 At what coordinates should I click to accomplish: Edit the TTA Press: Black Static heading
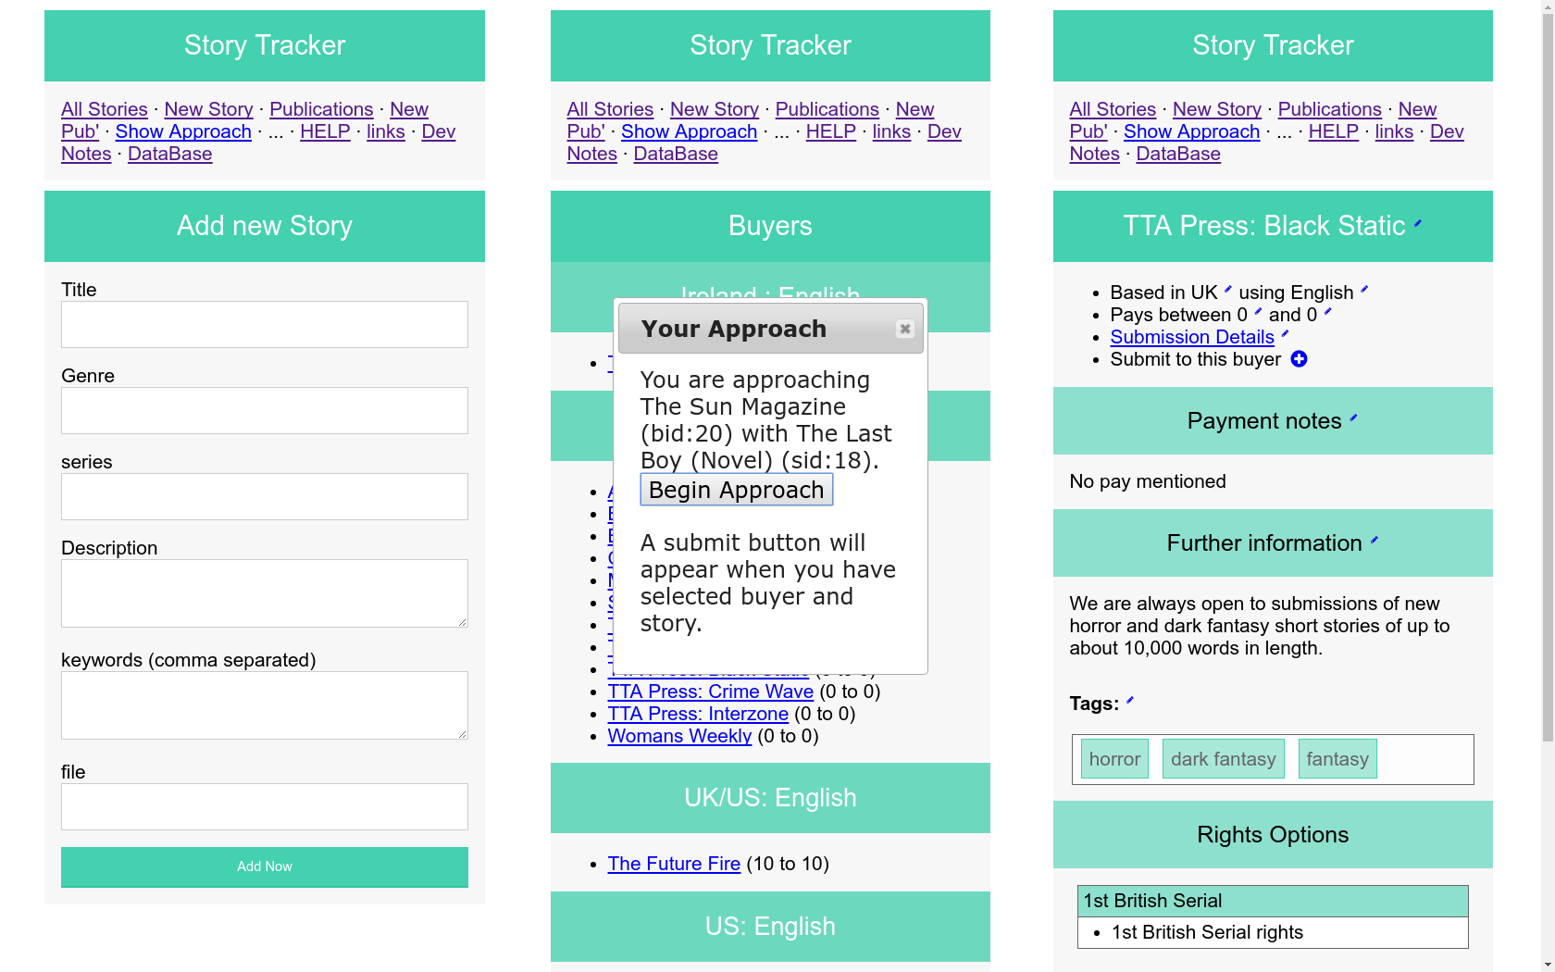point(1416,222)
